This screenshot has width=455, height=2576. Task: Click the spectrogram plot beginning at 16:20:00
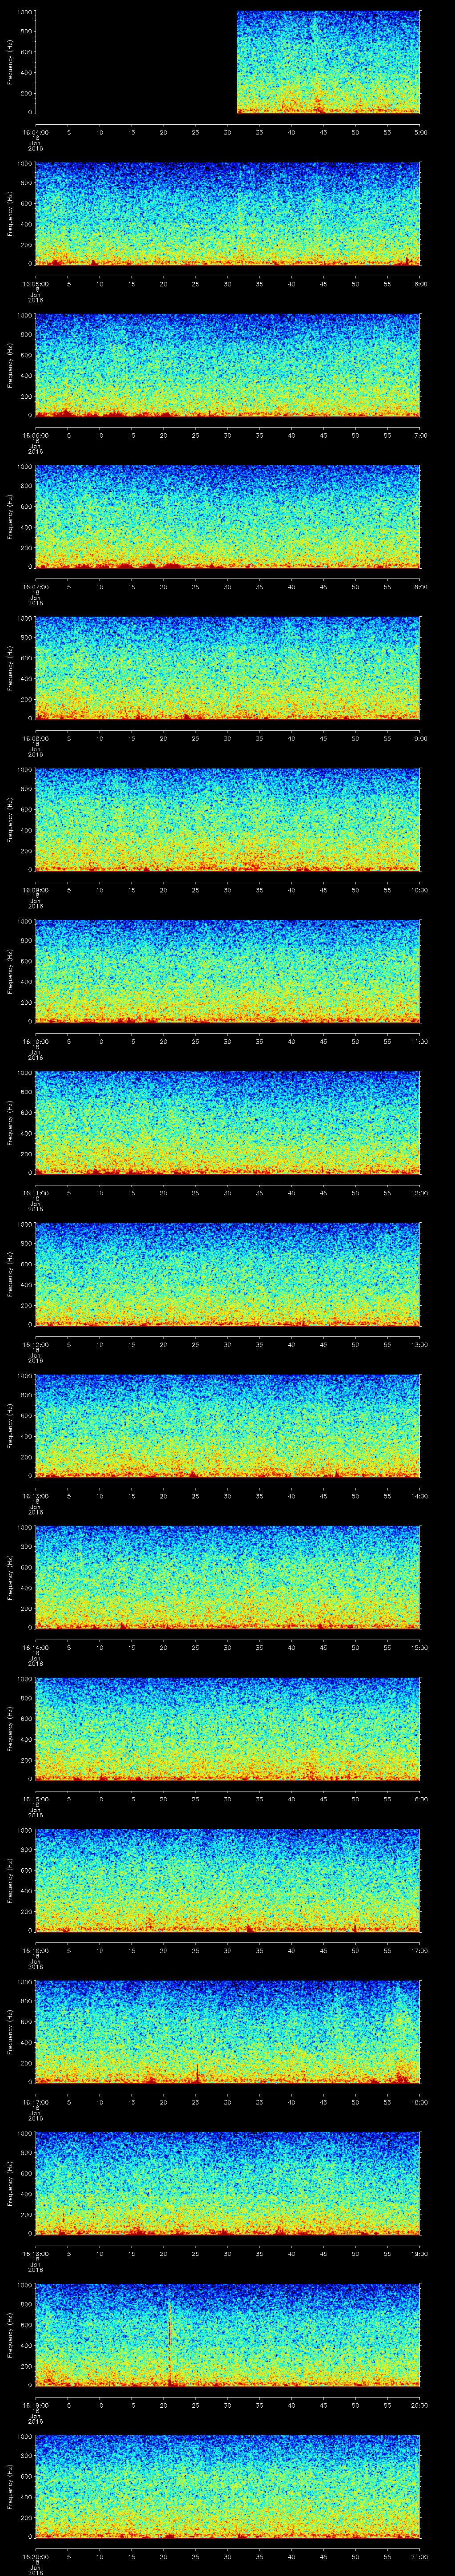(228, 2486)
